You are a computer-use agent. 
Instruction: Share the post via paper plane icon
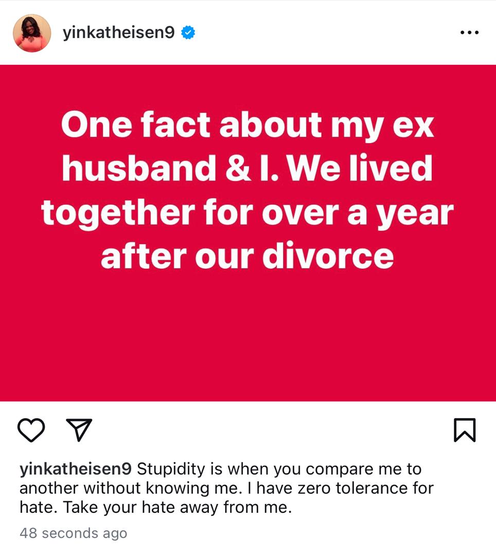(79, 430)
